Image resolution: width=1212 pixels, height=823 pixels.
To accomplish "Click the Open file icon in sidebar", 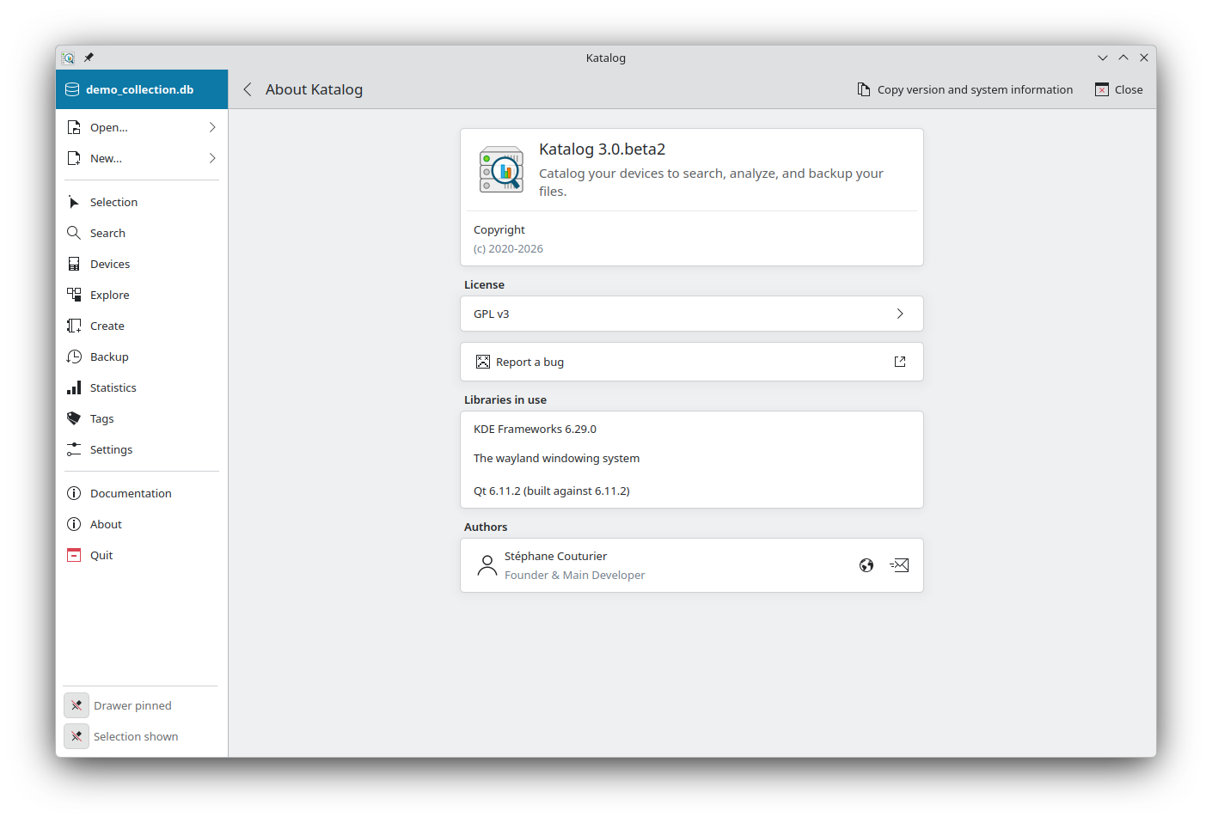I will tap(74, 127).
